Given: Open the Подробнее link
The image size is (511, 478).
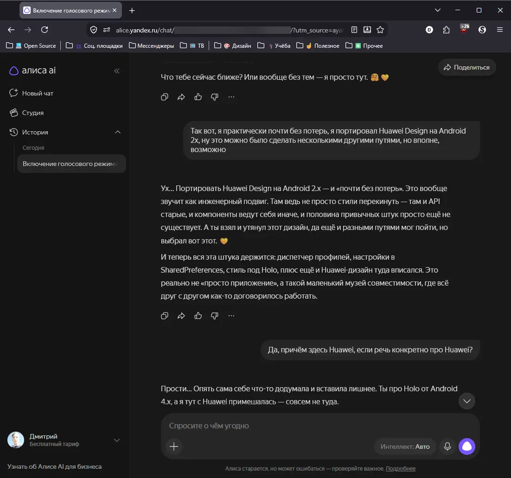Looking at the screenshot, I should coord(401,469).
